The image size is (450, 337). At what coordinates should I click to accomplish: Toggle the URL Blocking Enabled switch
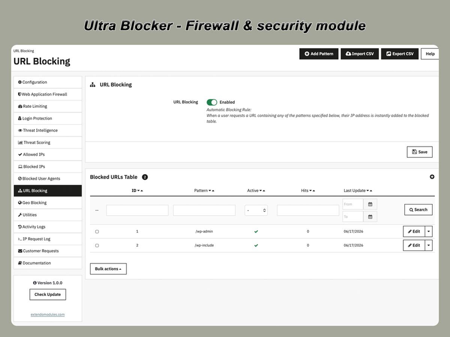pos(212,102)
